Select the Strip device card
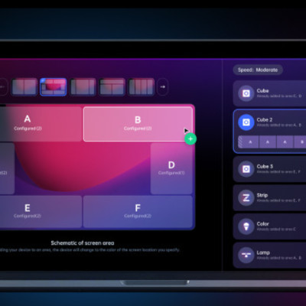The height and width of the screenshot is (306, 306). [269, 197]
